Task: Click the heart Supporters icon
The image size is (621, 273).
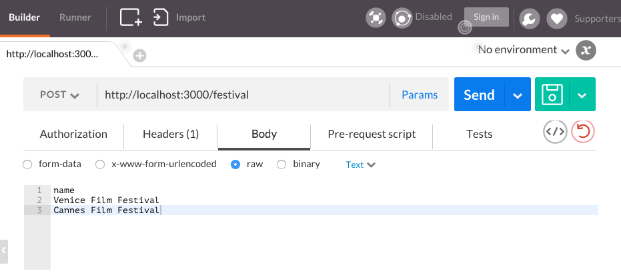Action: (557, 19)
